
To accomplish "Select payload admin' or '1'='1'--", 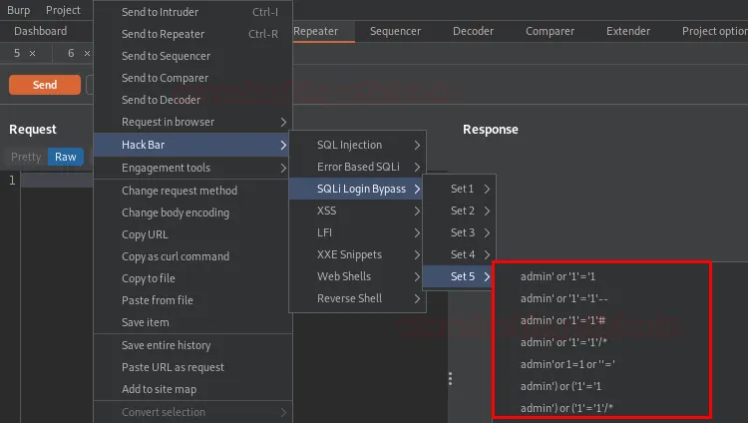I will tap(564, 298).
